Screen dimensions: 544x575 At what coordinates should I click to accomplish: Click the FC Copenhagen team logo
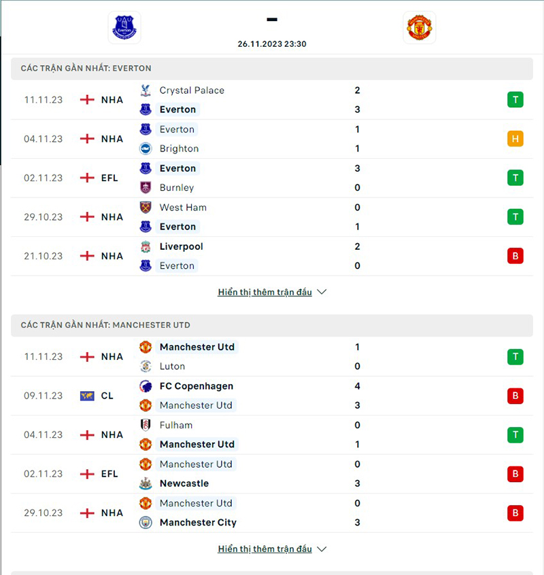tap(146, 386)
